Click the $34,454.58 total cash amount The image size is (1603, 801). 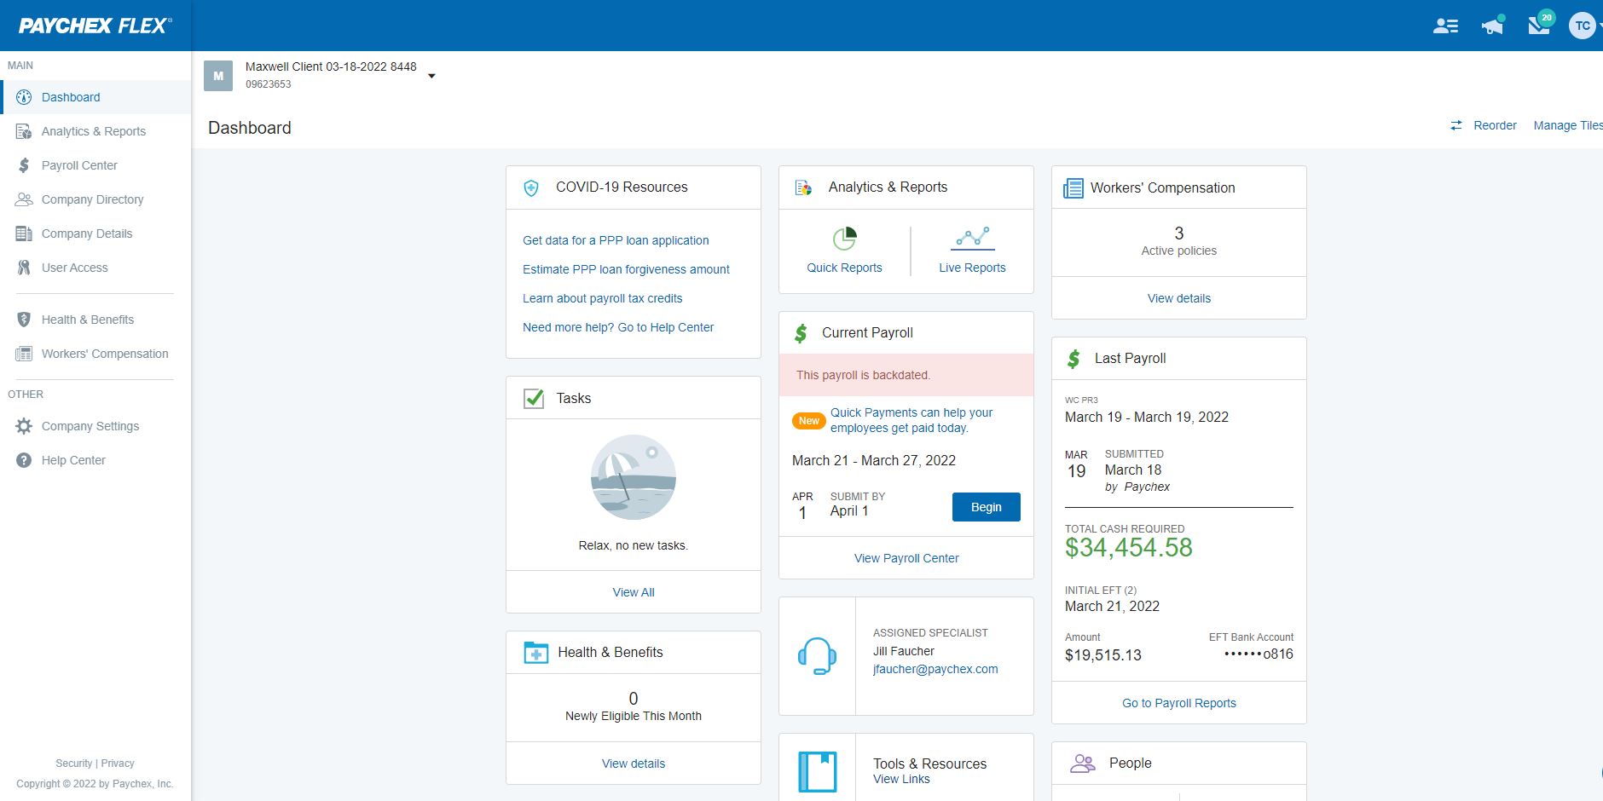[1129, 547]
